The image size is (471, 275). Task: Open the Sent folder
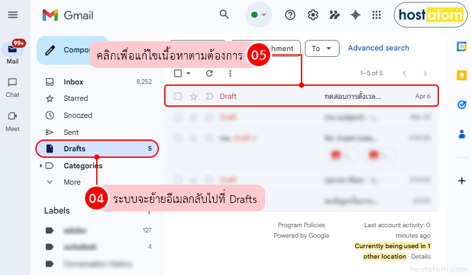97,132
